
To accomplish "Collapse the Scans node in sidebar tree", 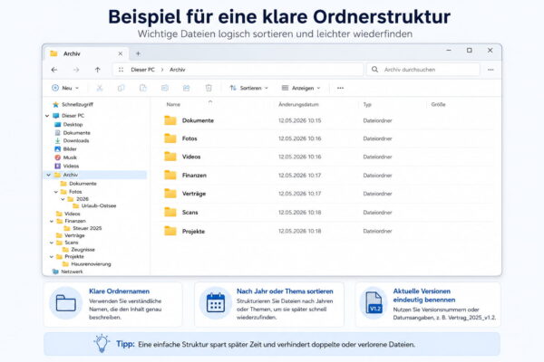I will (x=52, y=243).
